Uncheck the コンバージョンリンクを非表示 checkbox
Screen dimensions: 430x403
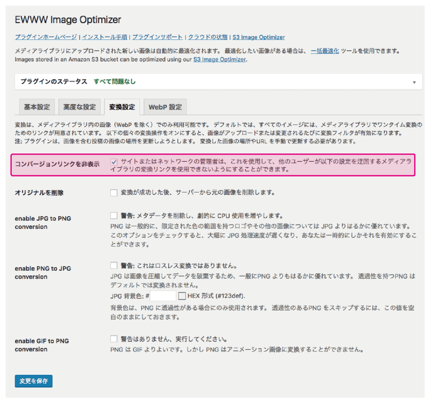point(114,162)
